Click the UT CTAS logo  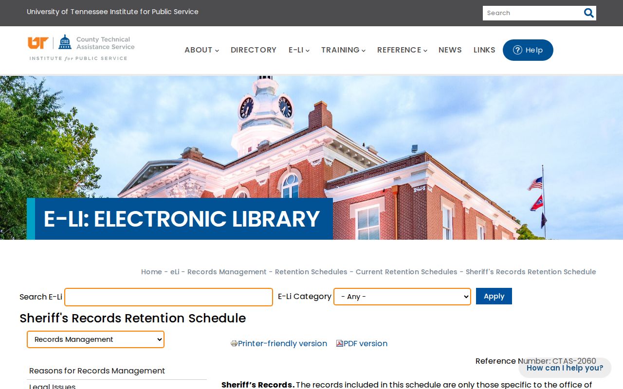pyautogui.click(x=81, y=48)
